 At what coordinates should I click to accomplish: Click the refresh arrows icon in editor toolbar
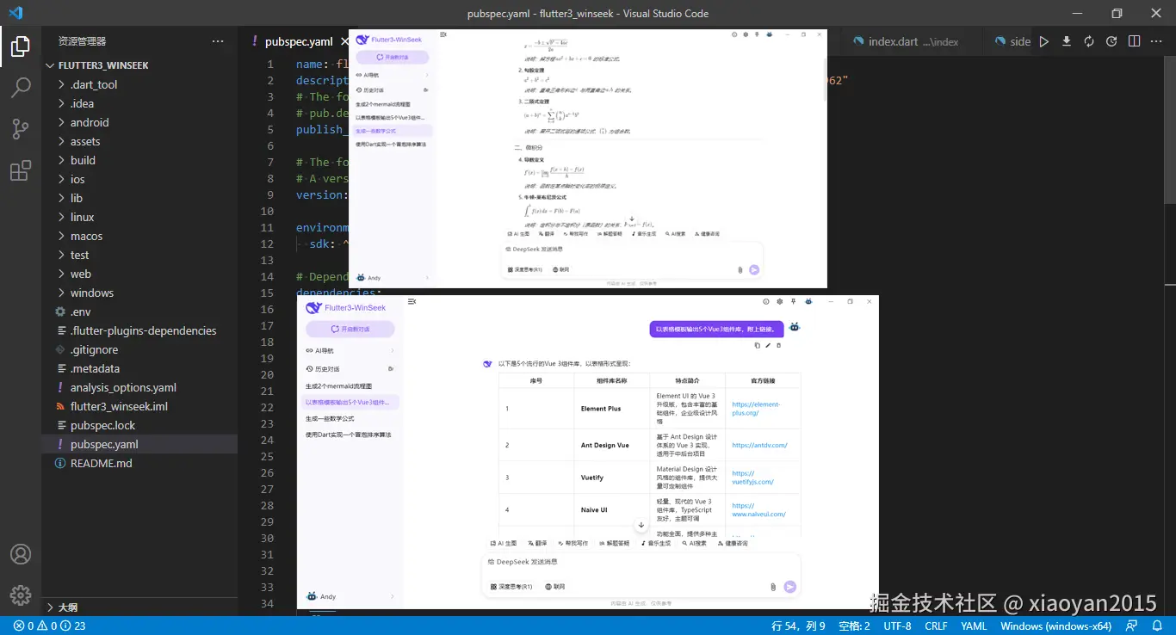1089,41
